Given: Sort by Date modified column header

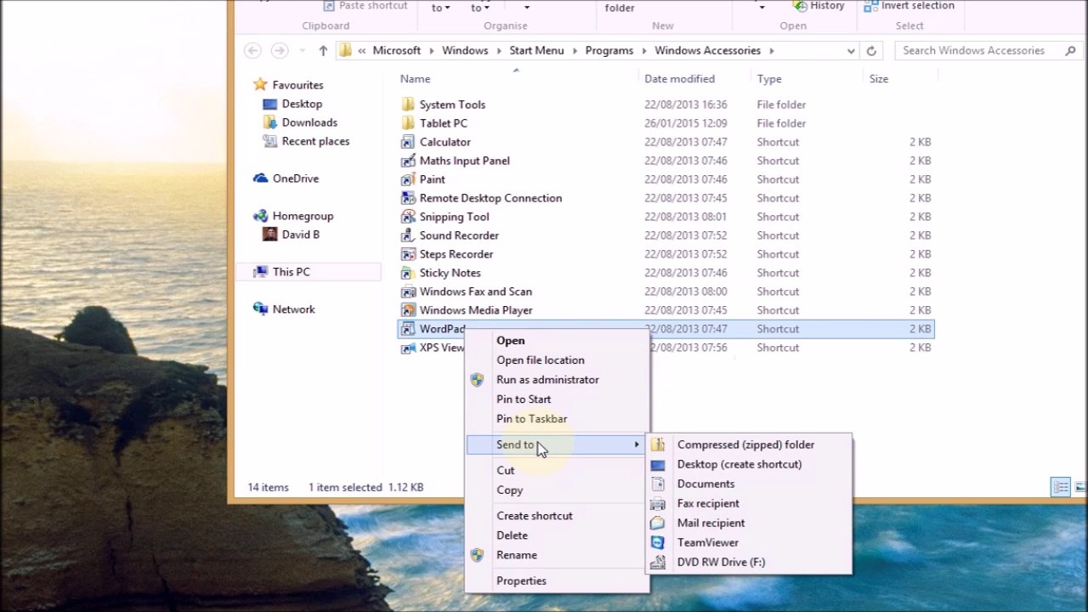Looking at the screenshot, I should pyautogui.click(x=679, y=79).
